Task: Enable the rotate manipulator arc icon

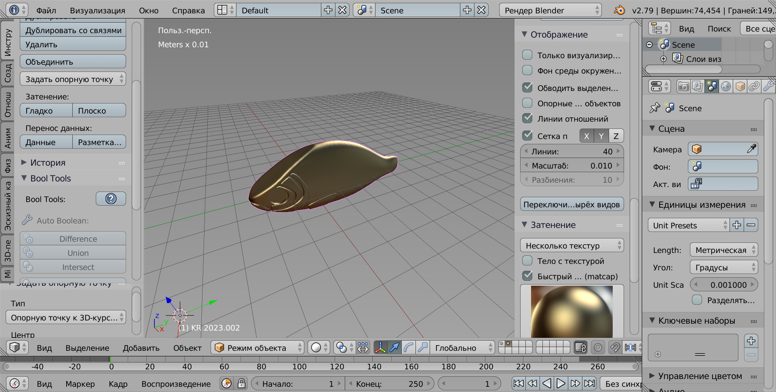Action: point(409,348)
